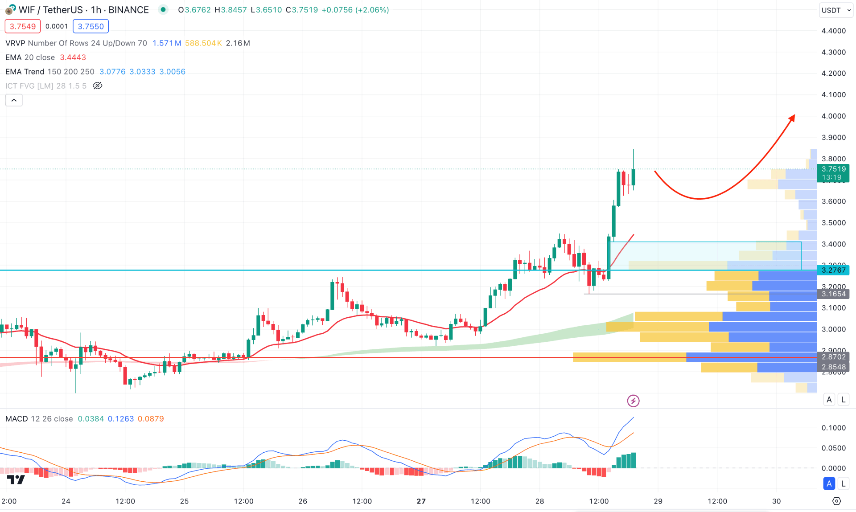The width and height of the screenshot is (856, 512).
Task: Select the VRVP indicator legend
Action: (x=76, y=43)
